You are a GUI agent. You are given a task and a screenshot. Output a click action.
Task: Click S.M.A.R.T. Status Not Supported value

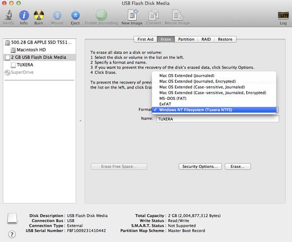(x=182, y=226)
